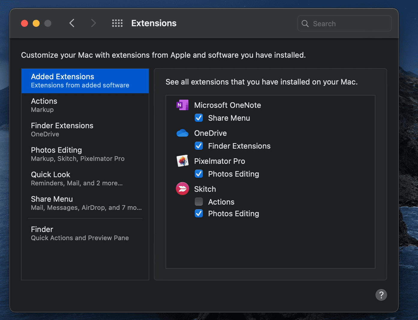Screen dimensions: 418x320
Task: Select Finder Extensions category in sidebar
Action: (x=85, y=130)
